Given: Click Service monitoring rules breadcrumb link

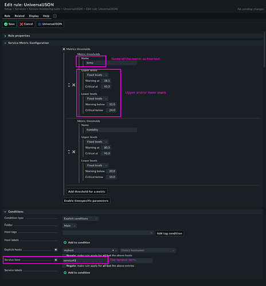Looking at the screenshot, I should [x=45, y=9].
